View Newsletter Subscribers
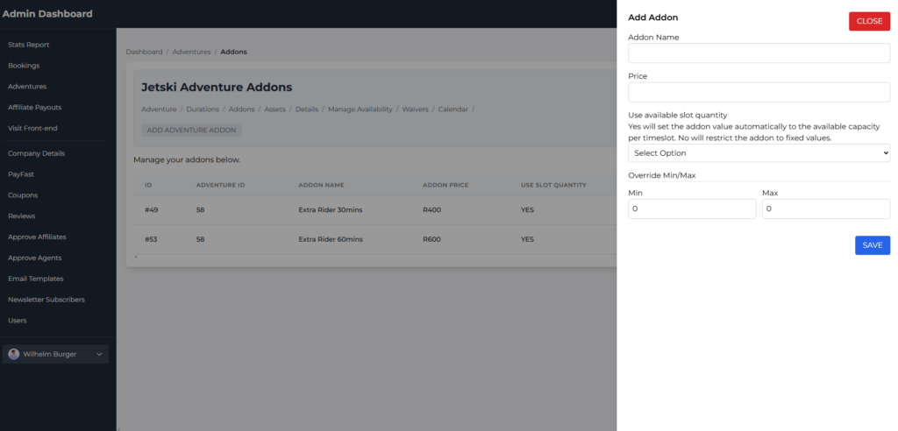 [46, 300]
